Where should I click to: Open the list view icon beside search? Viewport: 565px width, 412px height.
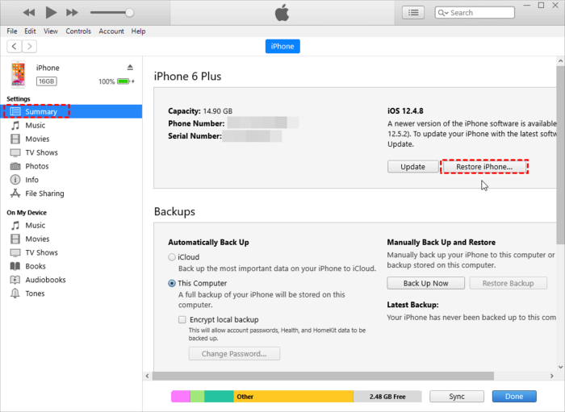(x=413, y=13)
